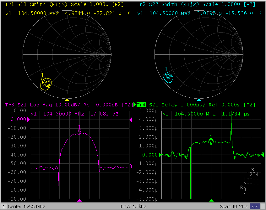This screenshot has width=266, height=210.
Task: Click left green reference pointer at 0.000 on Tr4
Action: click(160, 155)
